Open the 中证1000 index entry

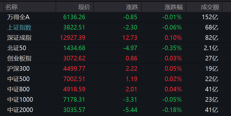pos(20,100)
